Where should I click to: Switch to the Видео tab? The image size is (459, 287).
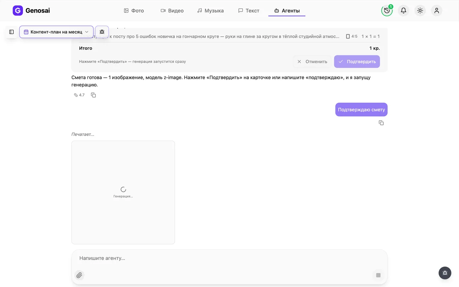[x=172, y=10]
